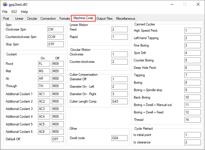Select the Default Off coolant field

[57, 139]
